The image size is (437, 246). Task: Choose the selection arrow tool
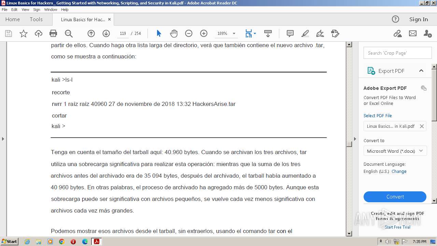click(159, 33)
